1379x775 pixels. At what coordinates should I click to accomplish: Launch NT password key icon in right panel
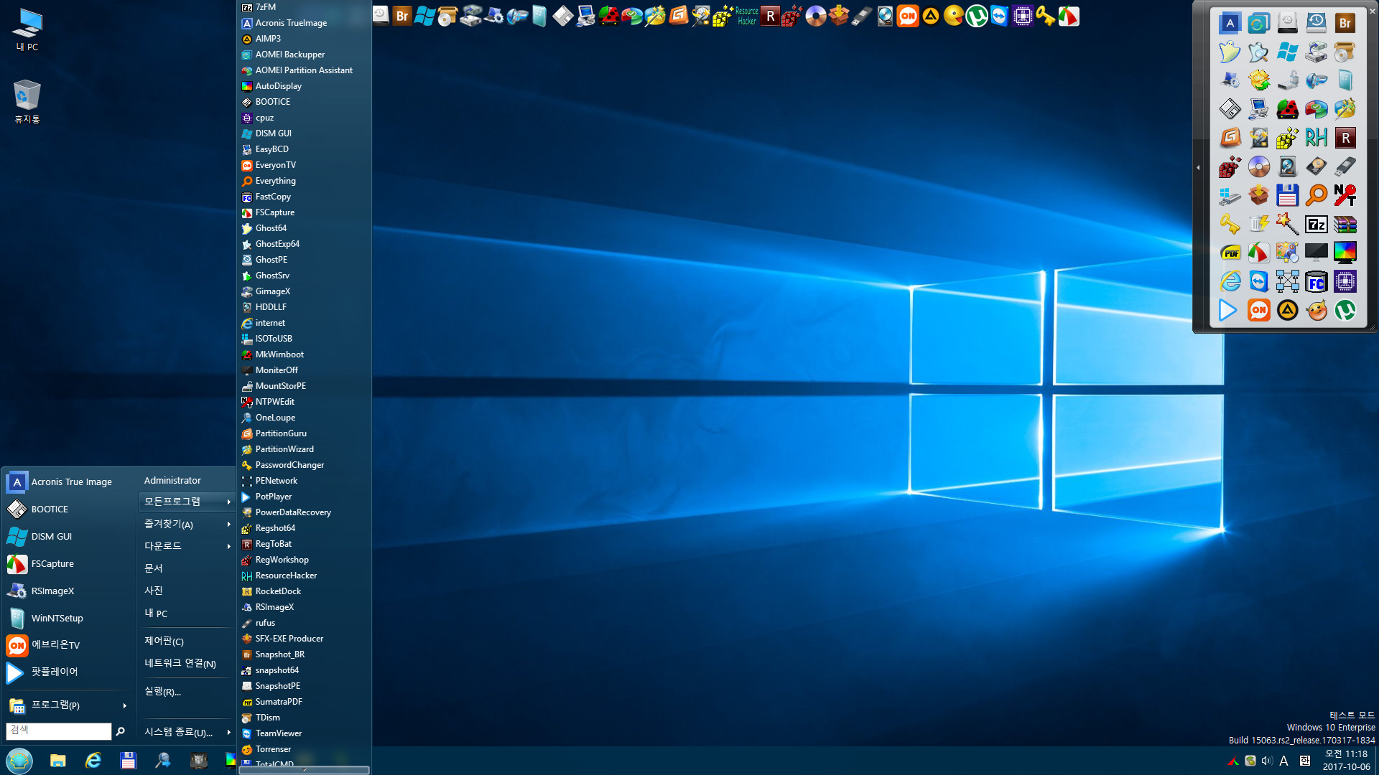pos(1345,195)
